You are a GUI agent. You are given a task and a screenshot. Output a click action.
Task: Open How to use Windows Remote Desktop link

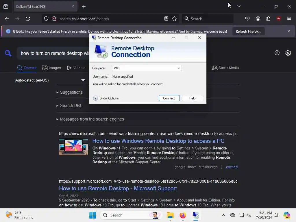coord(158,141)
